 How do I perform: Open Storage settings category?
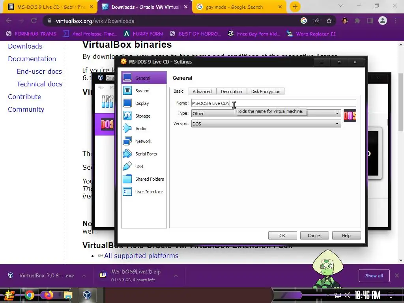(x=144, y=116)
